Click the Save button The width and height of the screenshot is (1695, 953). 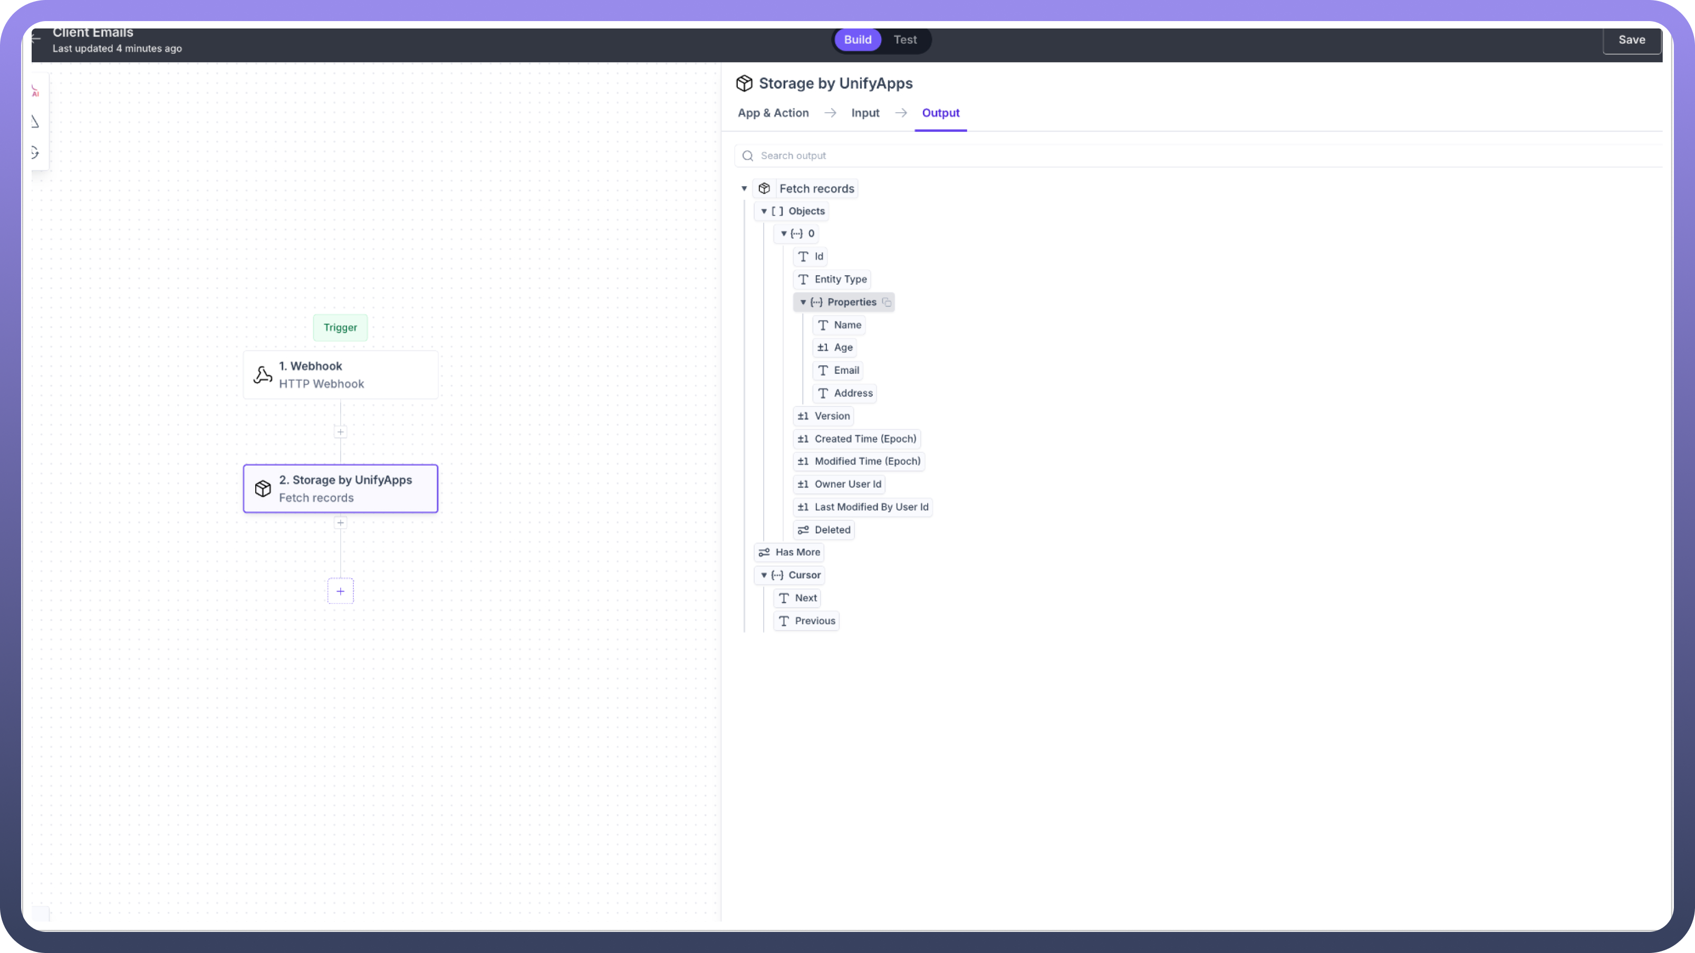click(x=1632, y=40)
